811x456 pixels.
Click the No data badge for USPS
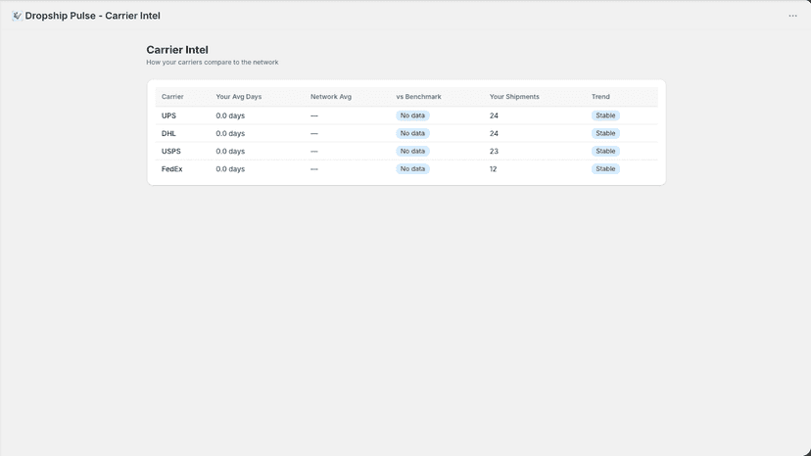[x=412, y=152]
